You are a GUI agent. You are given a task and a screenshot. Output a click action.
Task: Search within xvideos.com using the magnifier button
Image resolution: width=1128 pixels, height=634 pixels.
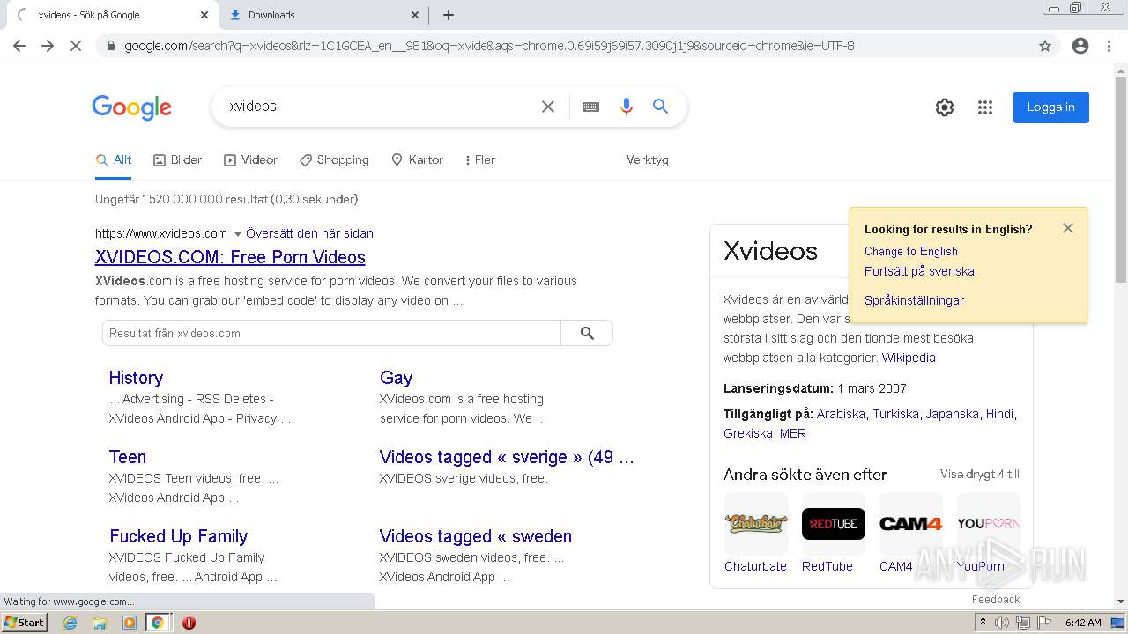click(587, 333)
